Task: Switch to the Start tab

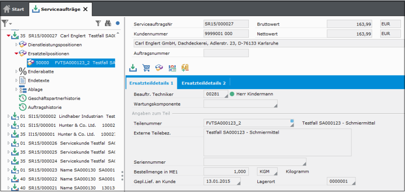Action: point(14,9)
